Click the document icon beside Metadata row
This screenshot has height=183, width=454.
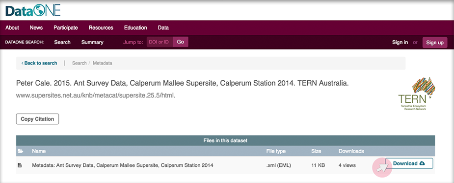coord(20,165)
